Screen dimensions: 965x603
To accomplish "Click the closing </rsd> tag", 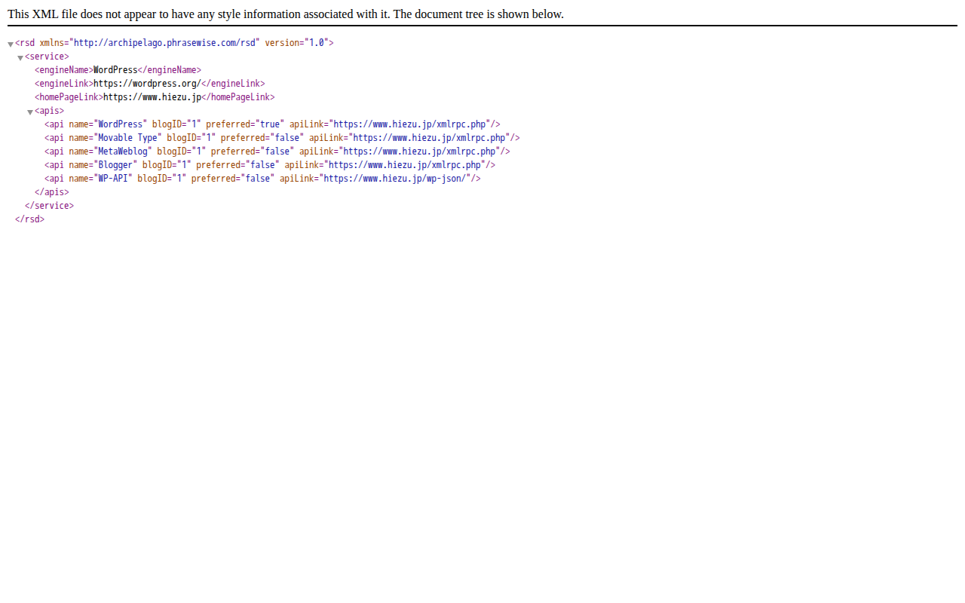I will [x=30, y=219].
